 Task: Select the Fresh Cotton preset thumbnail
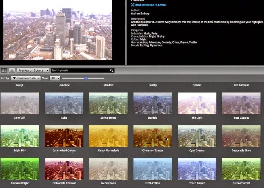click(x=153, y=169)
